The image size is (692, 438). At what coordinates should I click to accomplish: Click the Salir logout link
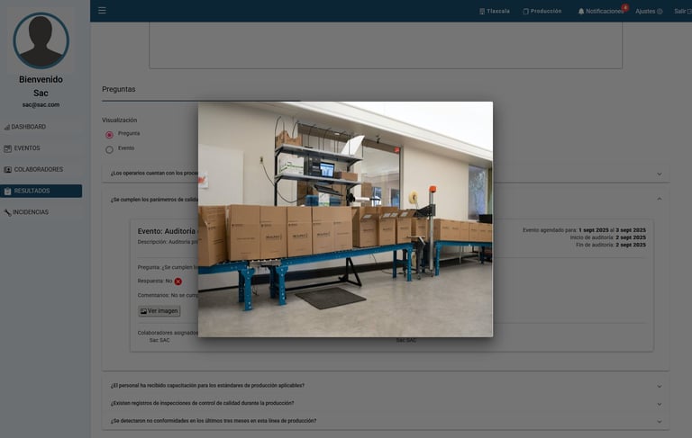click(682, 12)
